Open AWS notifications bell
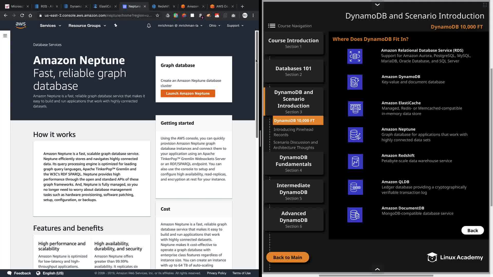Image resolution: width=493 pixels, height=277 pixels. 149,26
